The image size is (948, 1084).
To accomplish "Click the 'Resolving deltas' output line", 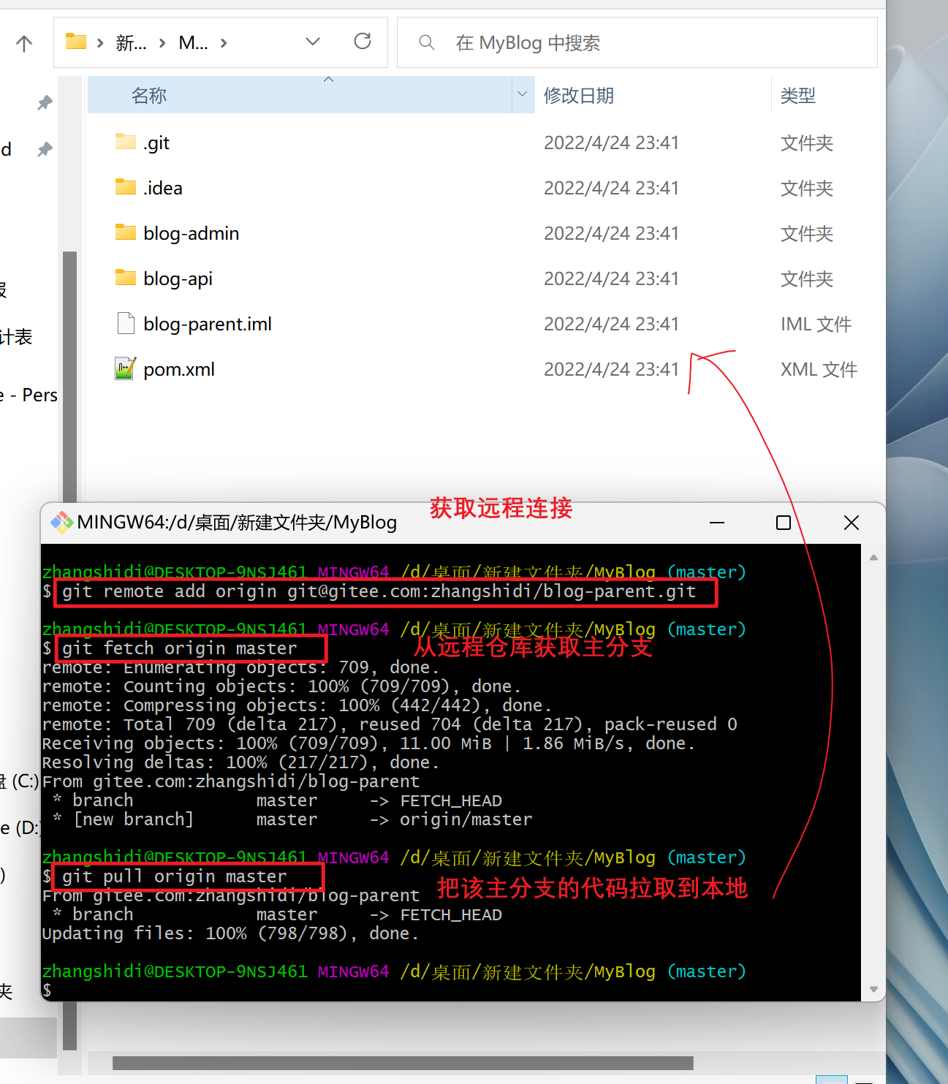I will click(240, 762).
